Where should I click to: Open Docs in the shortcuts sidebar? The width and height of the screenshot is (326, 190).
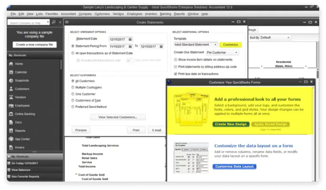tap(18, 122)
